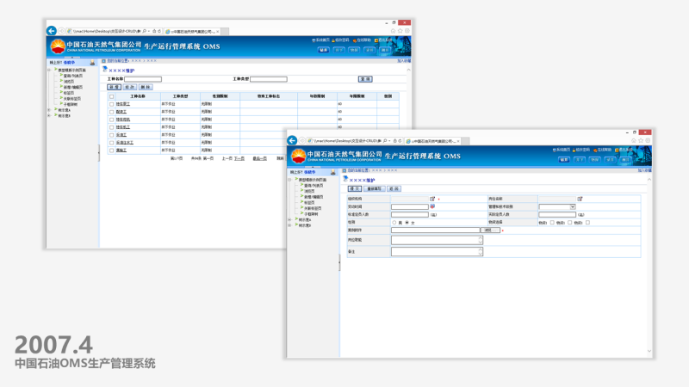Open the 管理和技术职称 dropdown
The height and width of the screenshot is (387, 689).
[557, 206]
